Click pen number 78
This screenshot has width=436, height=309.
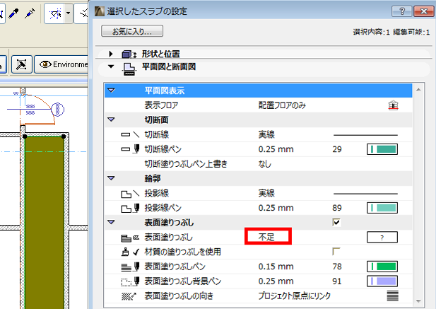pyautogui.click(x=337, y=267)
